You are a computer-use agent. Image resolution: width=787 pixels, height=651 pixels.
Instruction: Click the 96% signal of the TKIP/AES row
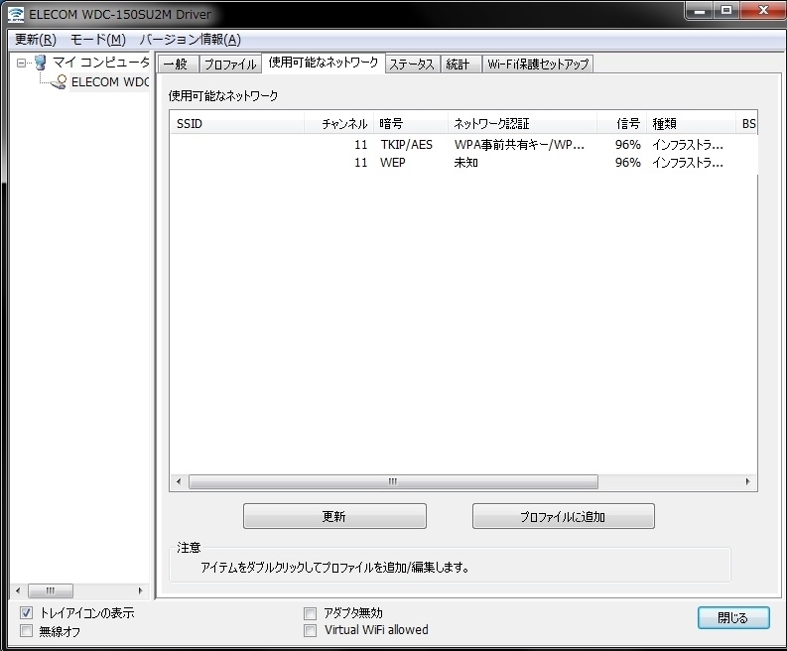click(628, 145)
